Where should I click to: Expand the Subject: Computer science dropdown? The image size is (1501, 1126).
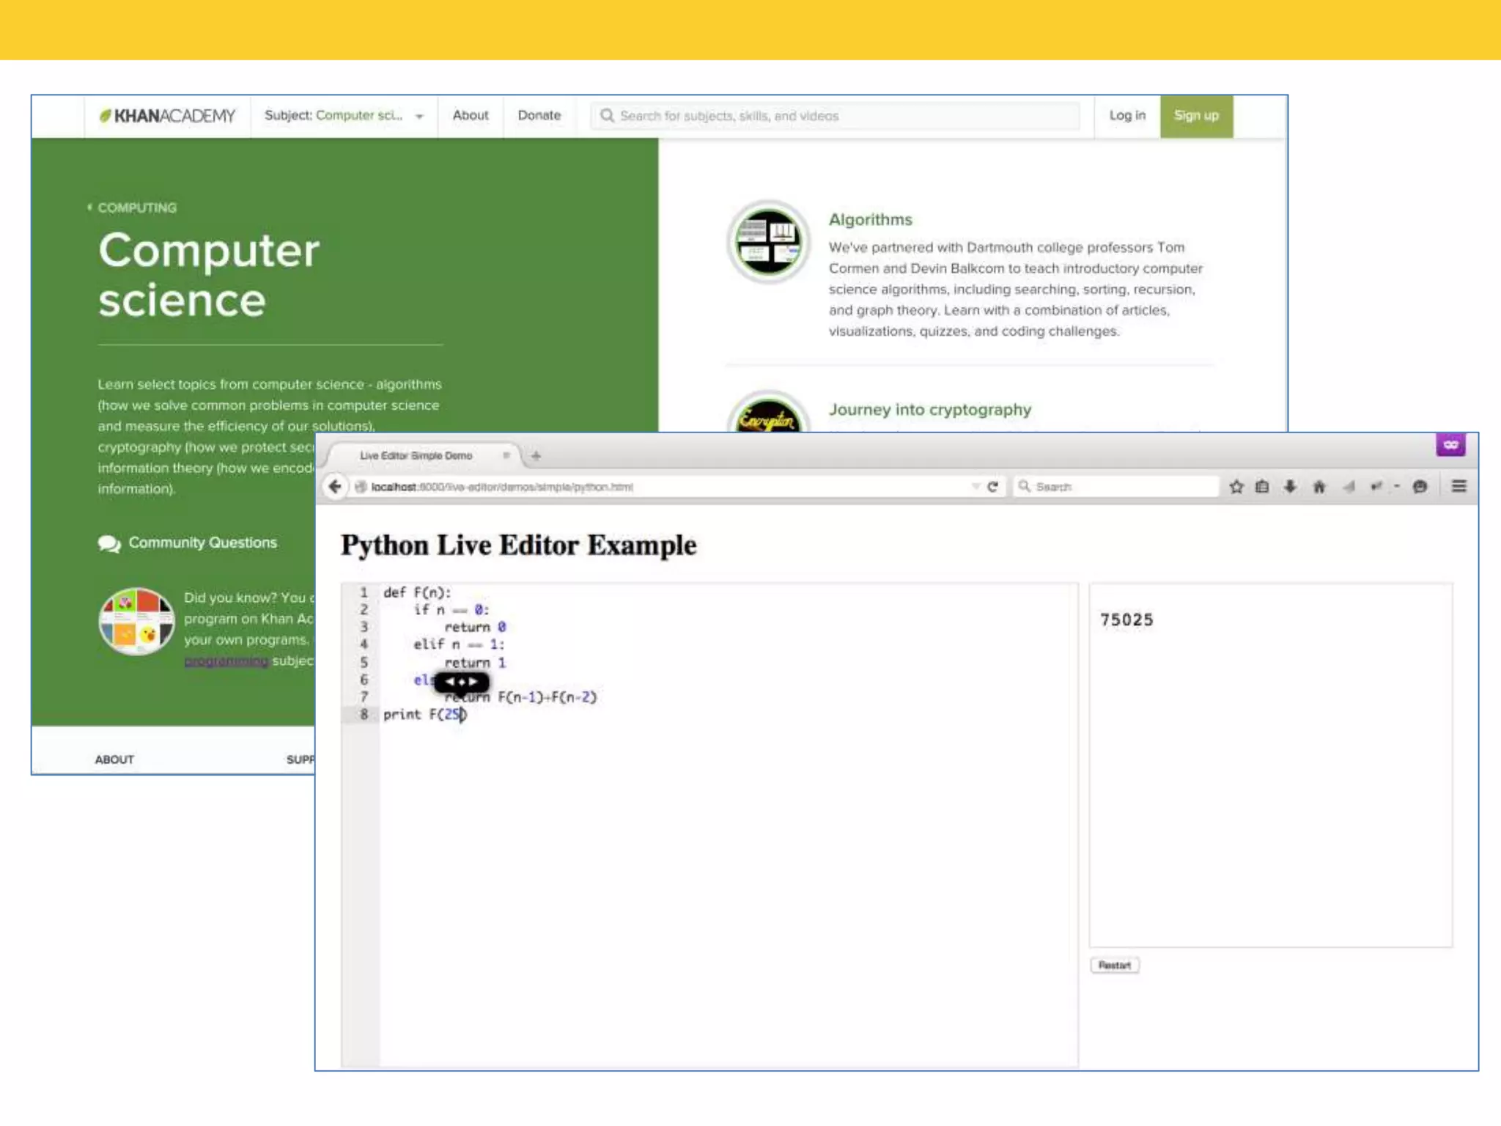point(344,116)
